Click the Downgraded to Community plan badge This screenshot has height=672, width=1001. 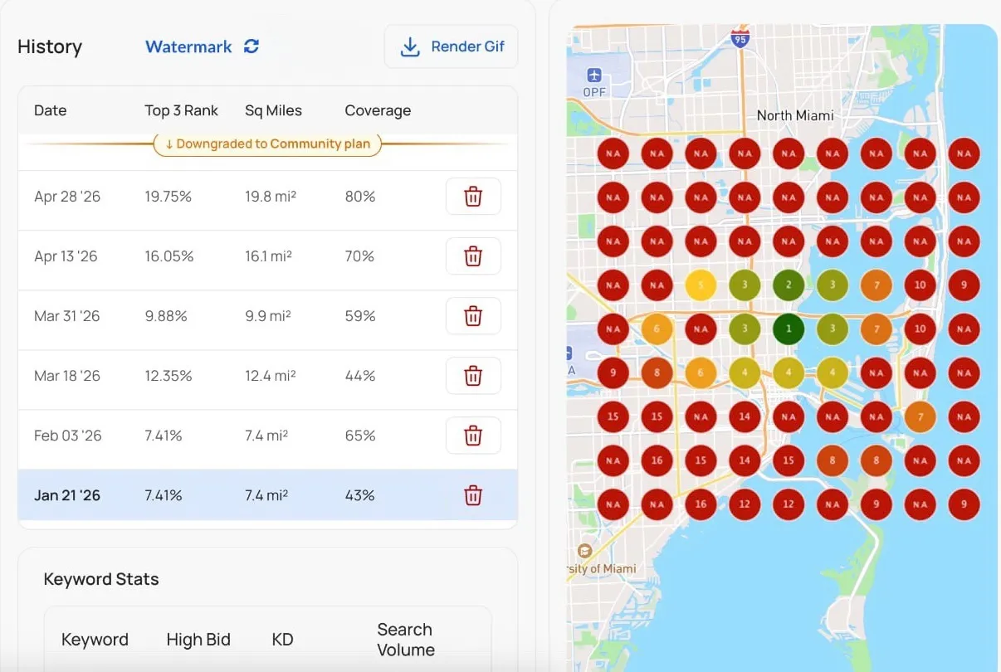[x=267, y=144]
